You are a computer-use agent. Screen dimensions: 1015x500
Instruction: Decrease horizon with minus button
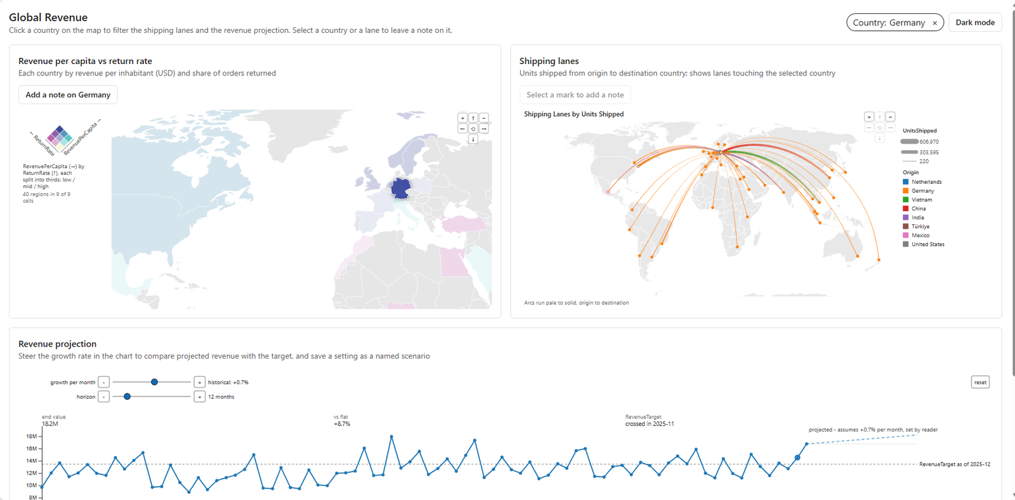tap(104, 397)
